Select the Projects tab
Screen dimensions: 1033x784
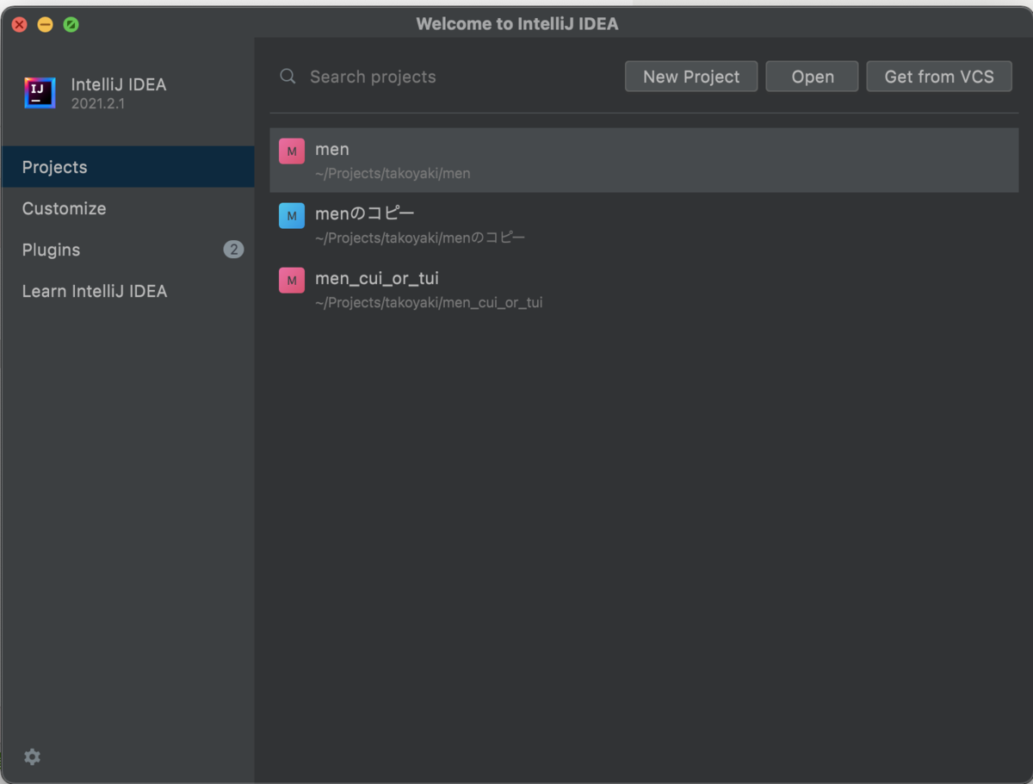pos(127,167)
